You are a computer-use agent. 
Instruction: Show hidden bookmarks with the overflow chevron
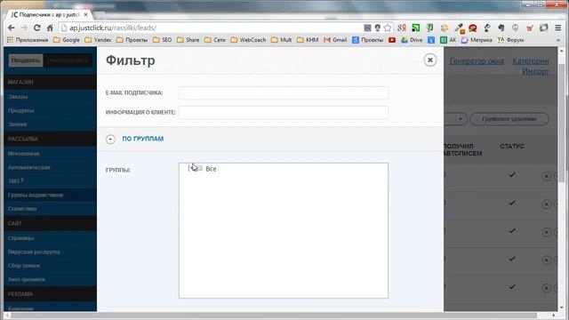click(558, 40)
